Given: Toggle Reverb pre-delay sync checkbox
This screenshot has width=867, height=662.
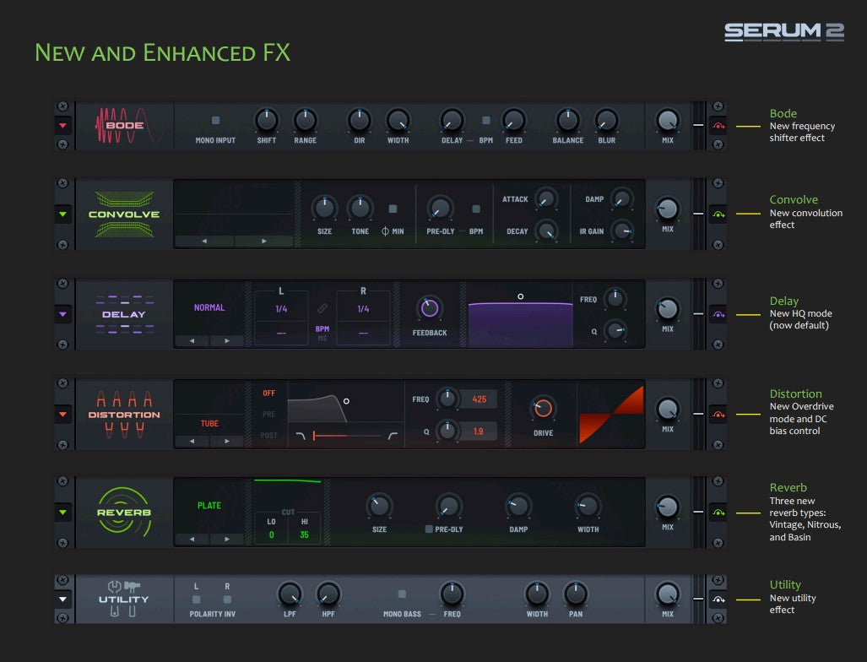Looking at the screenshot, I should (429, 529).
